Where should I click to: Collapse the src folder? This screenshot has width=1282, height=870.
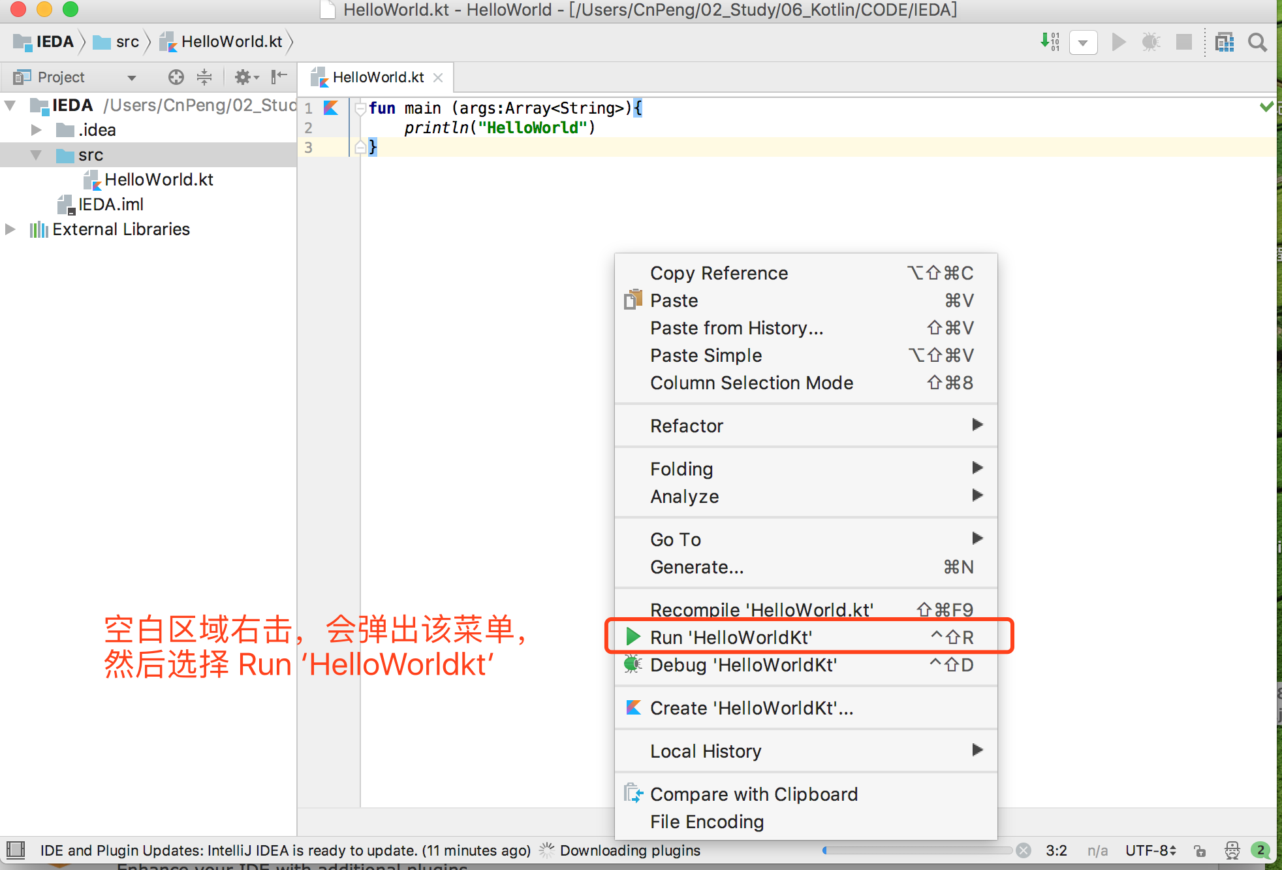(37, 155)
